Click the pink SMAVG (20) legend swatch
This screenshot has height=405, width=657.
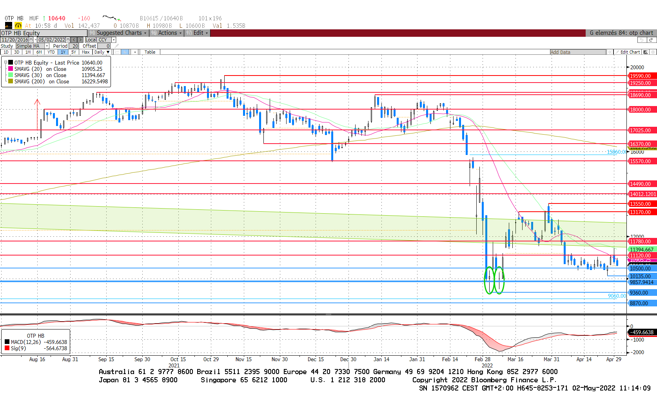click(11, 68)
